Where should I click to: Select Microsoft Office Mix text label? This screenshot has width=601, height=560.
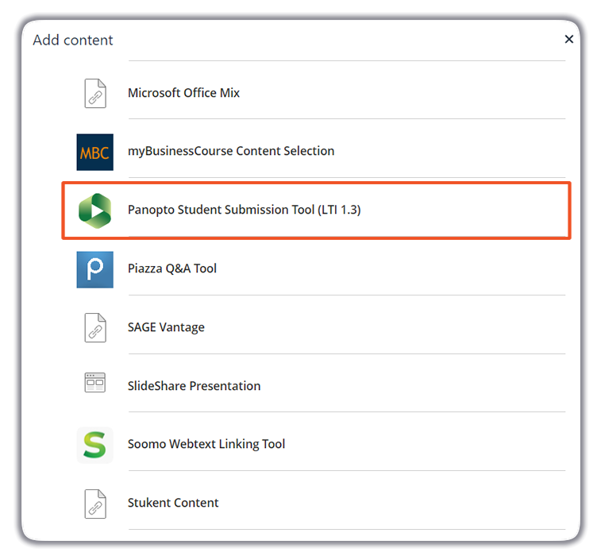(x=183, y=93)
